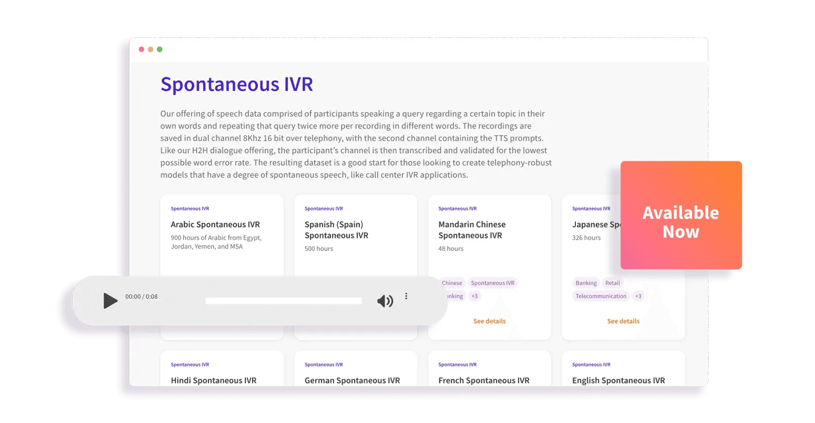Expand the +3 tags on Mandarin Chinese card
Image resolution: width=815 pixels, height=423 pixels.
(x=475, y=296)
